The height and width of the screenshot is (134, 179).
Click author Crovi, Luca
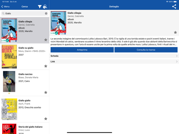(x=24, y=130)
